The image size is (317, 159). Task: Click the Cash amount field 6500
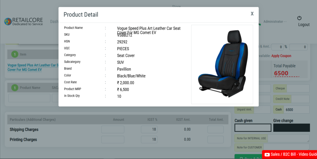pos(296,110)
